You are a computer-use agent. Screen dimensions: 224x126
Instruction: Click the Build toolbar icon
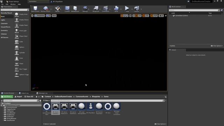(116, 9)
